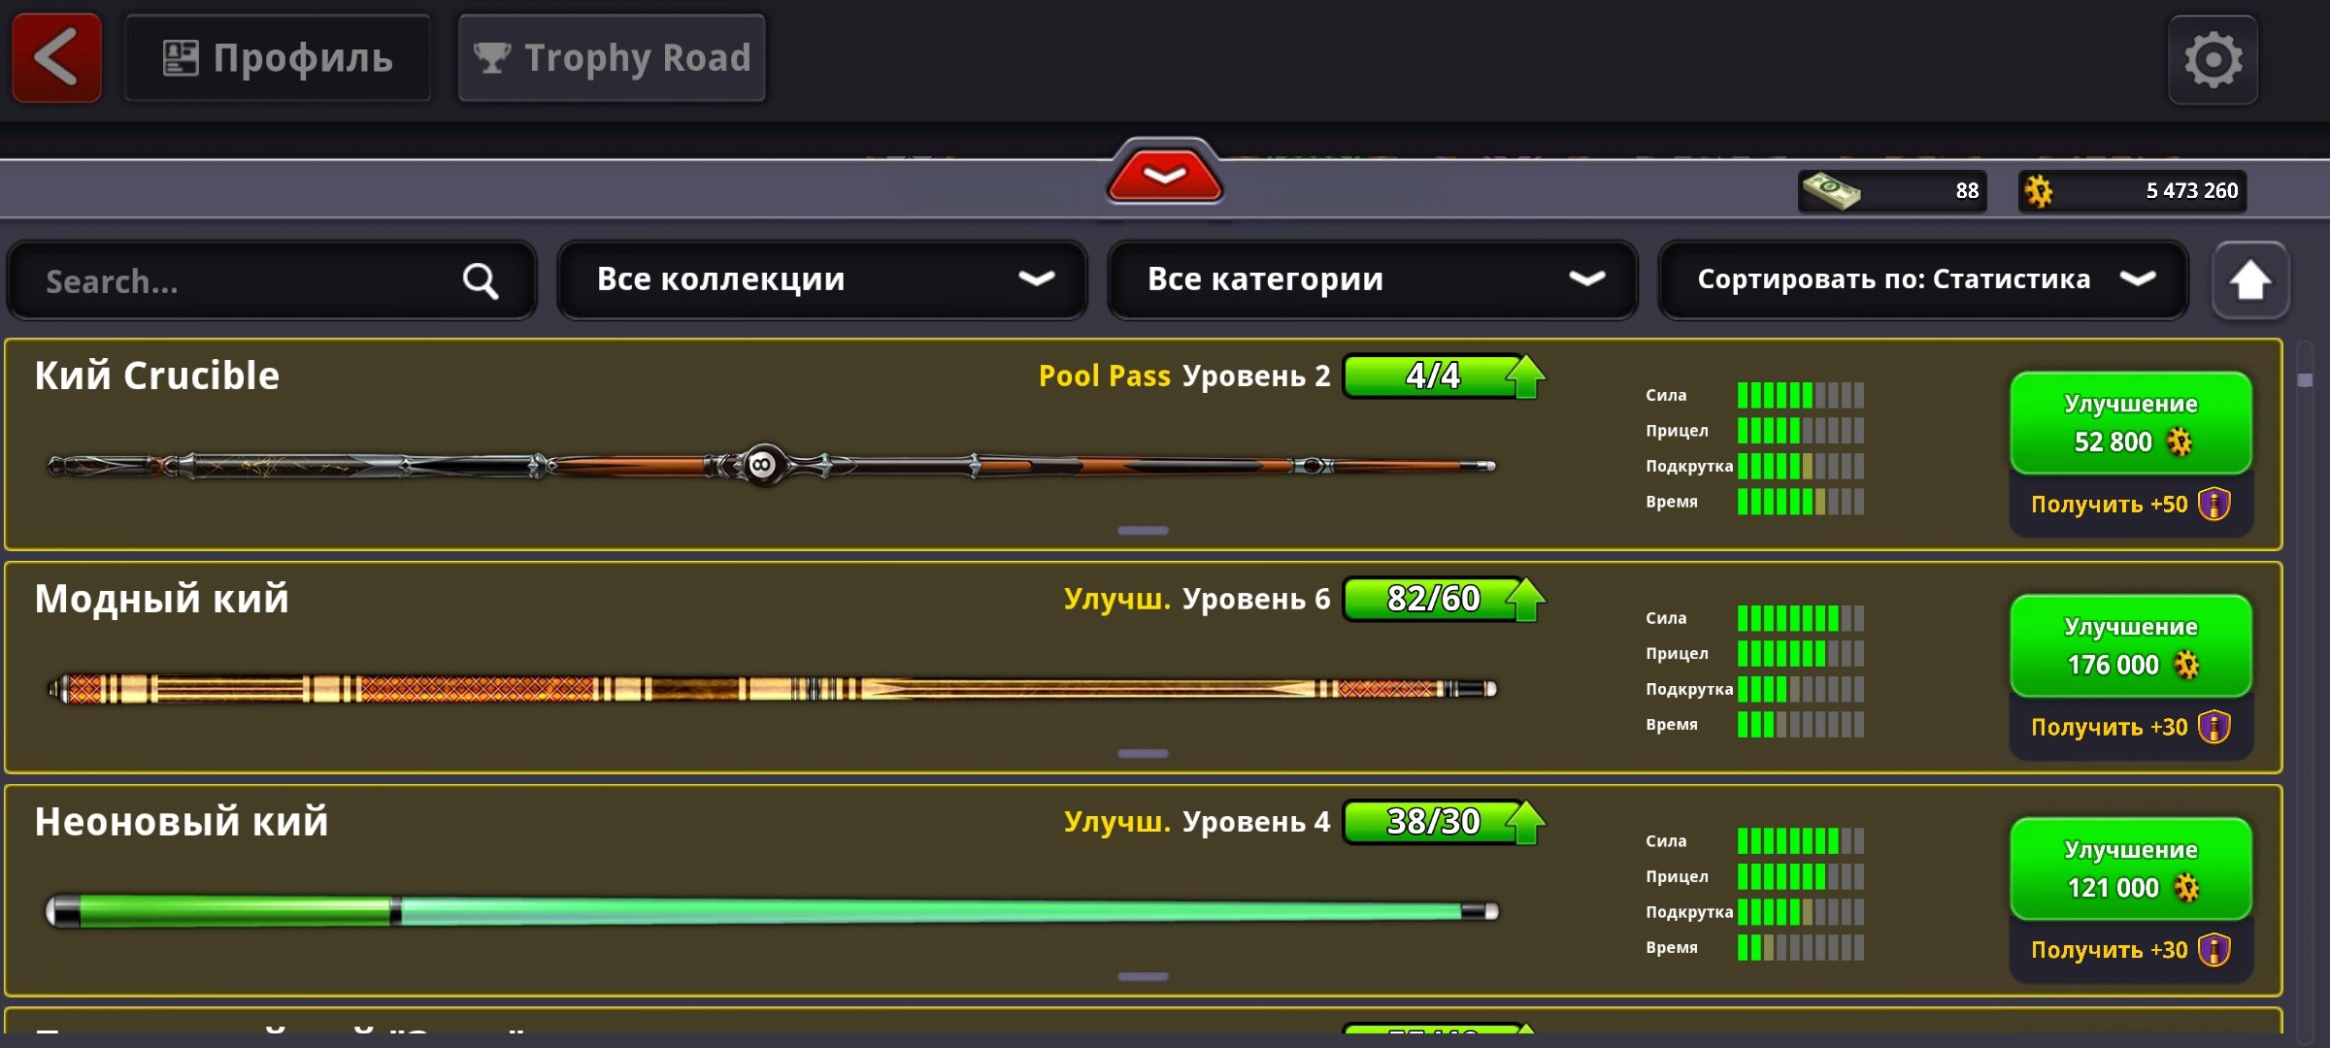Click into the Search input field
Image resolution: width=2330 pixels, height=1048 pixels.
pyautogui.click(x=272, y=280)
